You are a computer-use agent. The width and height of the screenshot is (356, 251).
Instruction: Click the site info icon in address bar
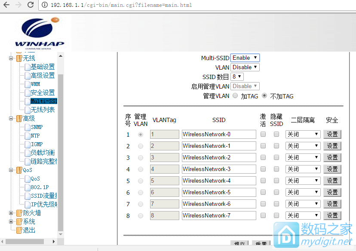point(45,5)
